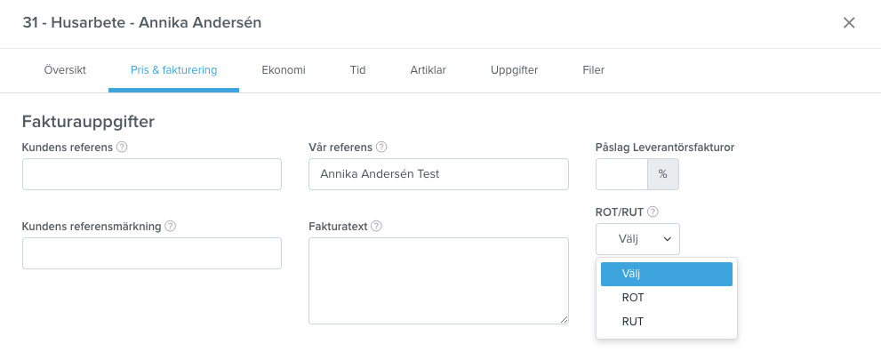Close the Husarbete dialog with X
Screen dimensions: 881x352
click(849, 23)
